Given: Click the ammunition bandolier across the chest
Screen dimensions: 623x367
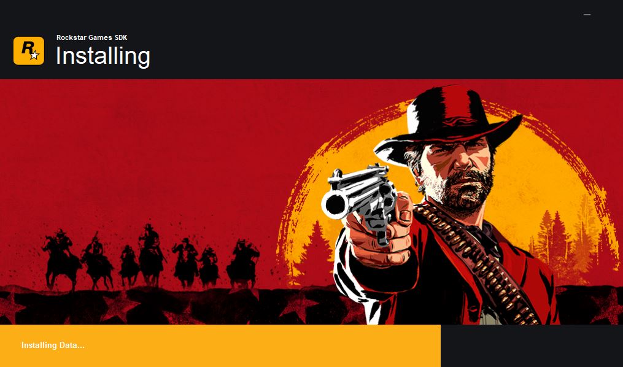Looking at the screenshot, I should pos(477,262).
